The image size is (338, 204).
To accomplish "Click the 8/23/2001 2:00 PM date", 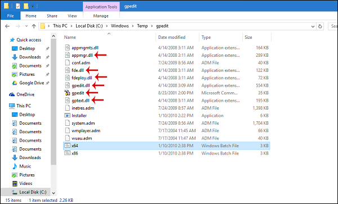I will (176, 93).
